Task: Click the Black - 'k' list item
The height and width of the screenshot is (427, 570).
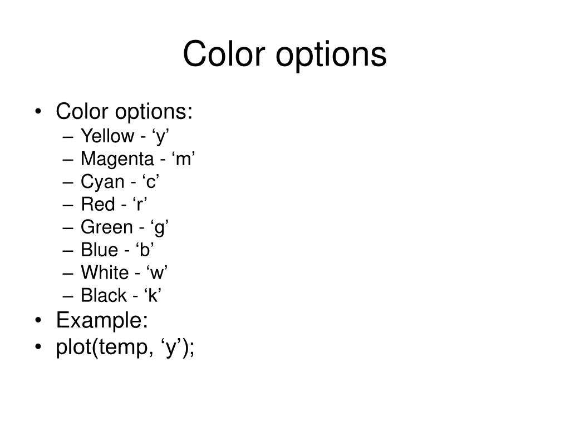Action: coord(121,295)
